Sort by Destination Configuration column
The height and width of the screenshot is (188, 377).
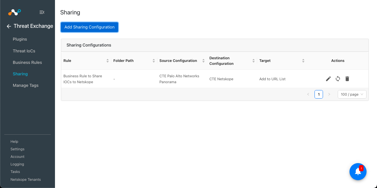click(253, 61)
